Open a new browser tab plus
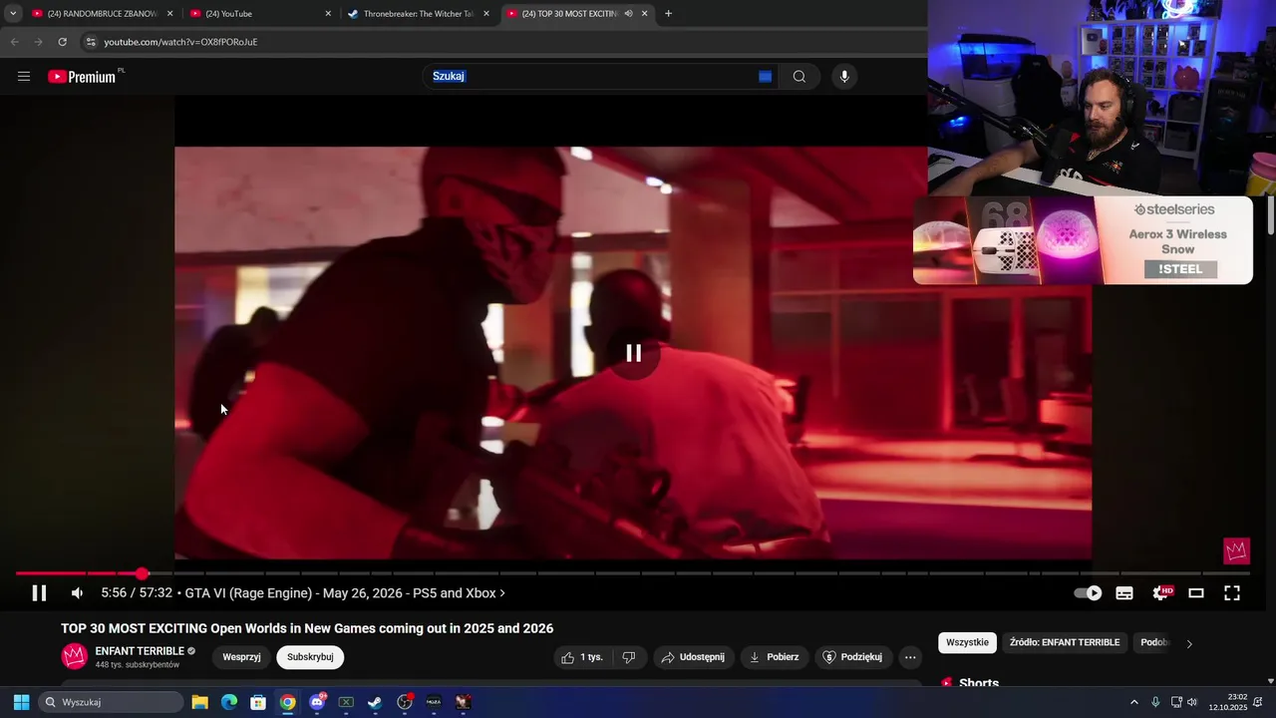Screen dimensions: 1276x718 (x=668, y=14)
